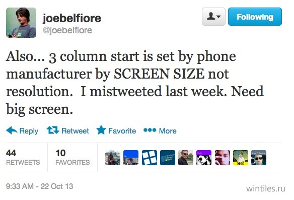View the 44 Retweets list
This screenshot has height=200, width=294.
point(23,157)
